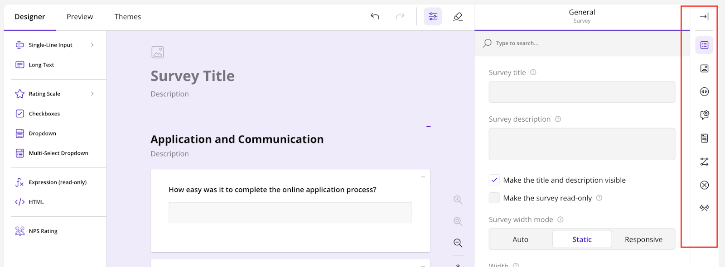This screenshot has height=267, width=725.
Task: Zoom in on the design surface
Action: 458,200
